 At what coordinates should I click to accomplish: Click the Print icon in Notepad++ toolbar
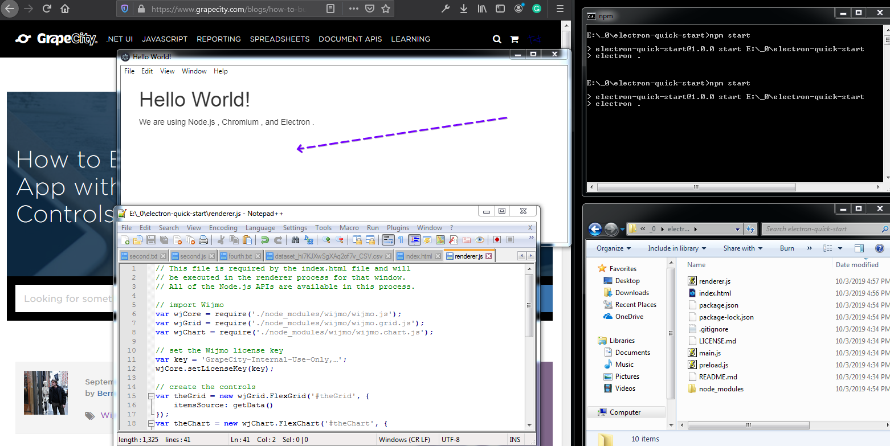tap(203, 240)
